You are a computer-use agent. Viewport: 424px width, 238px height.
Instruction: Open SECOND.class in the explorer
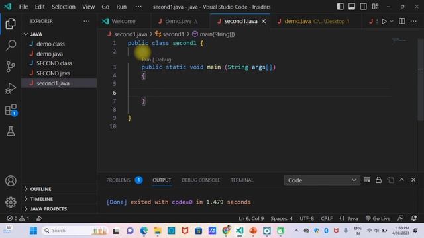tap(59, 63)
